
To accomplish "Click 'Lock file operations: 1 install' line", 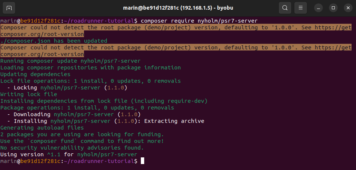I will [91, 81].
